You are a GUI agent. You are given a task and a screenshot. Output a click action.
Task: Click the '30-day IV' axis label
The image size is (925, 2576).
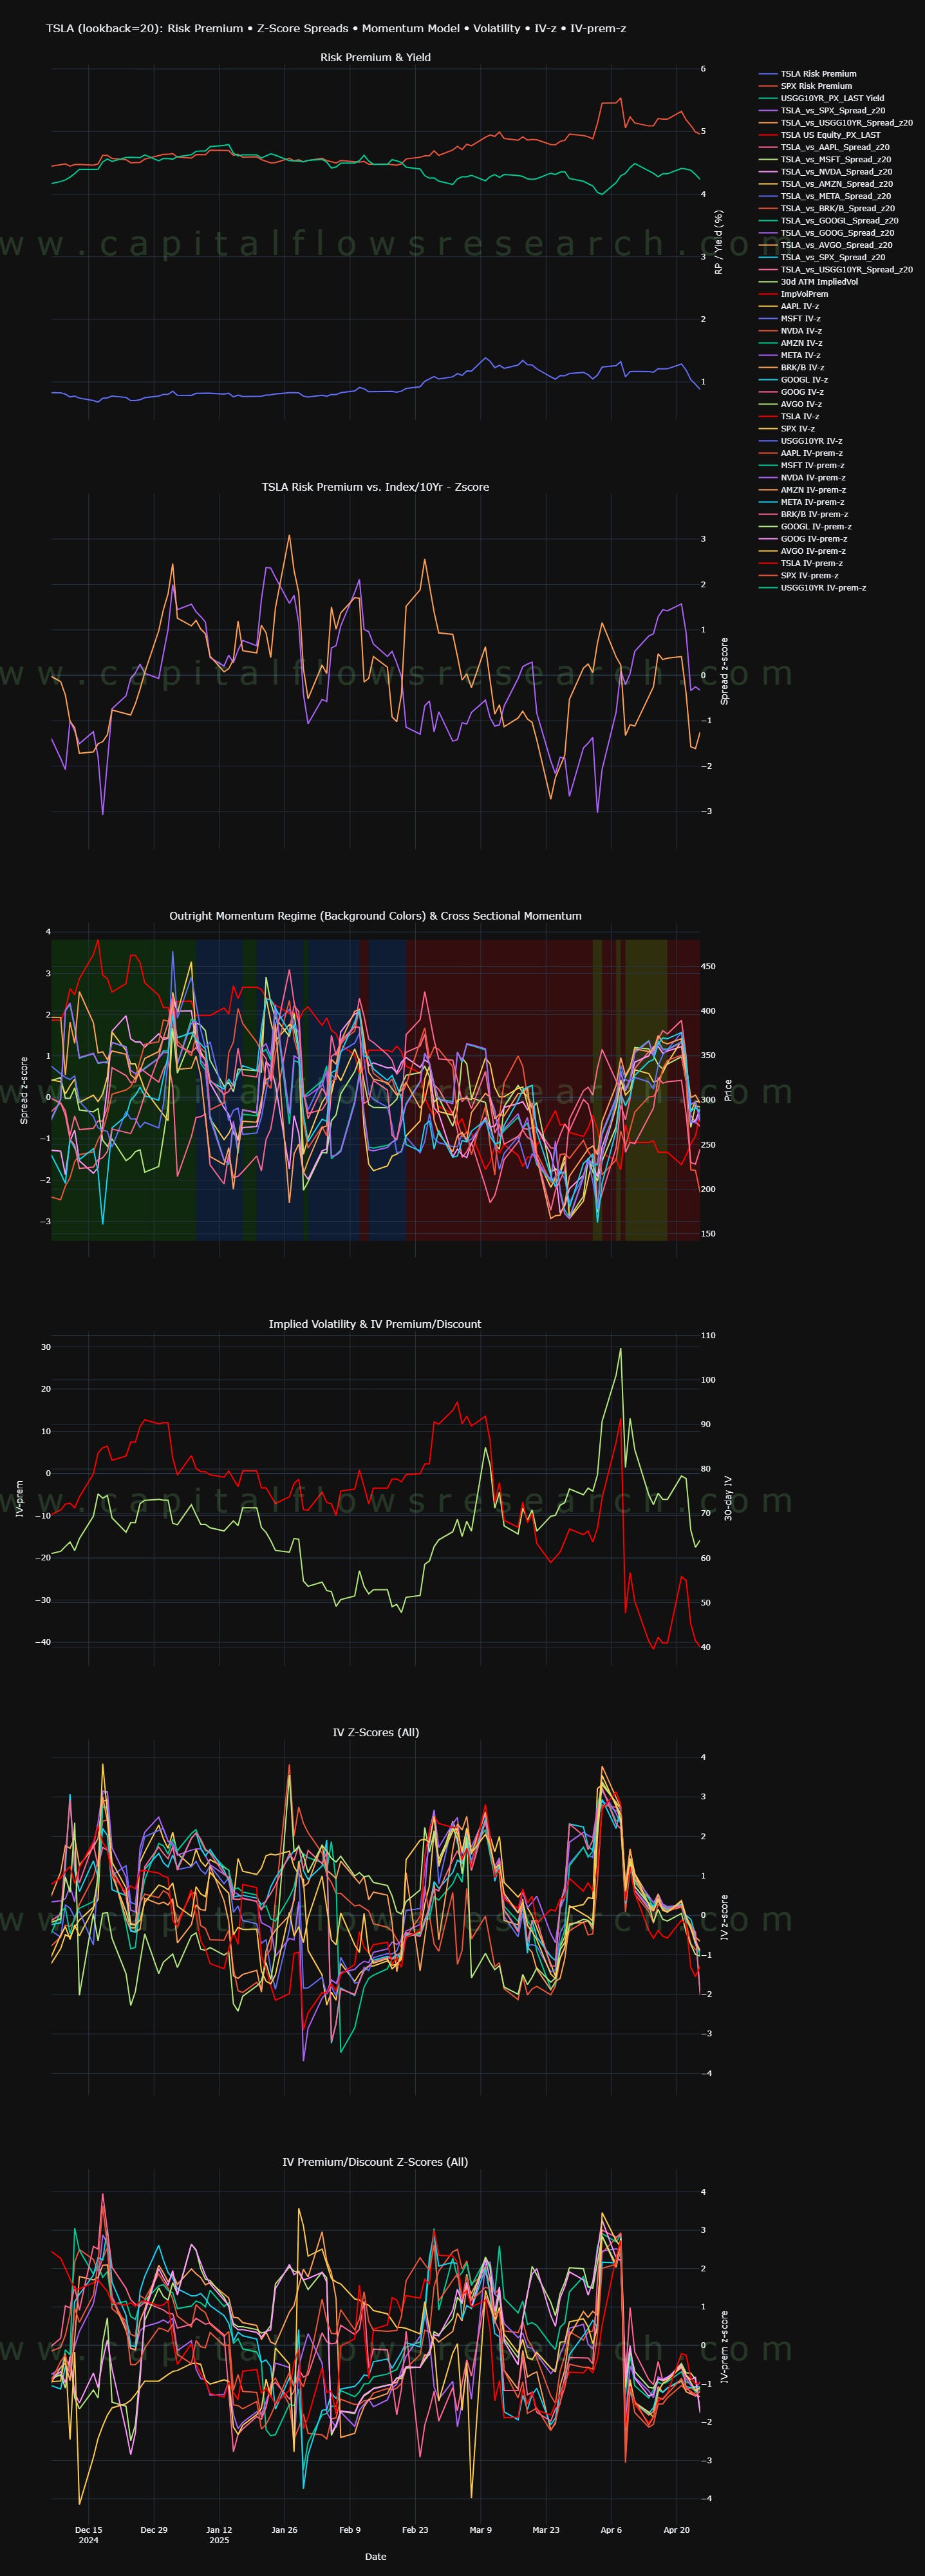728,1498
